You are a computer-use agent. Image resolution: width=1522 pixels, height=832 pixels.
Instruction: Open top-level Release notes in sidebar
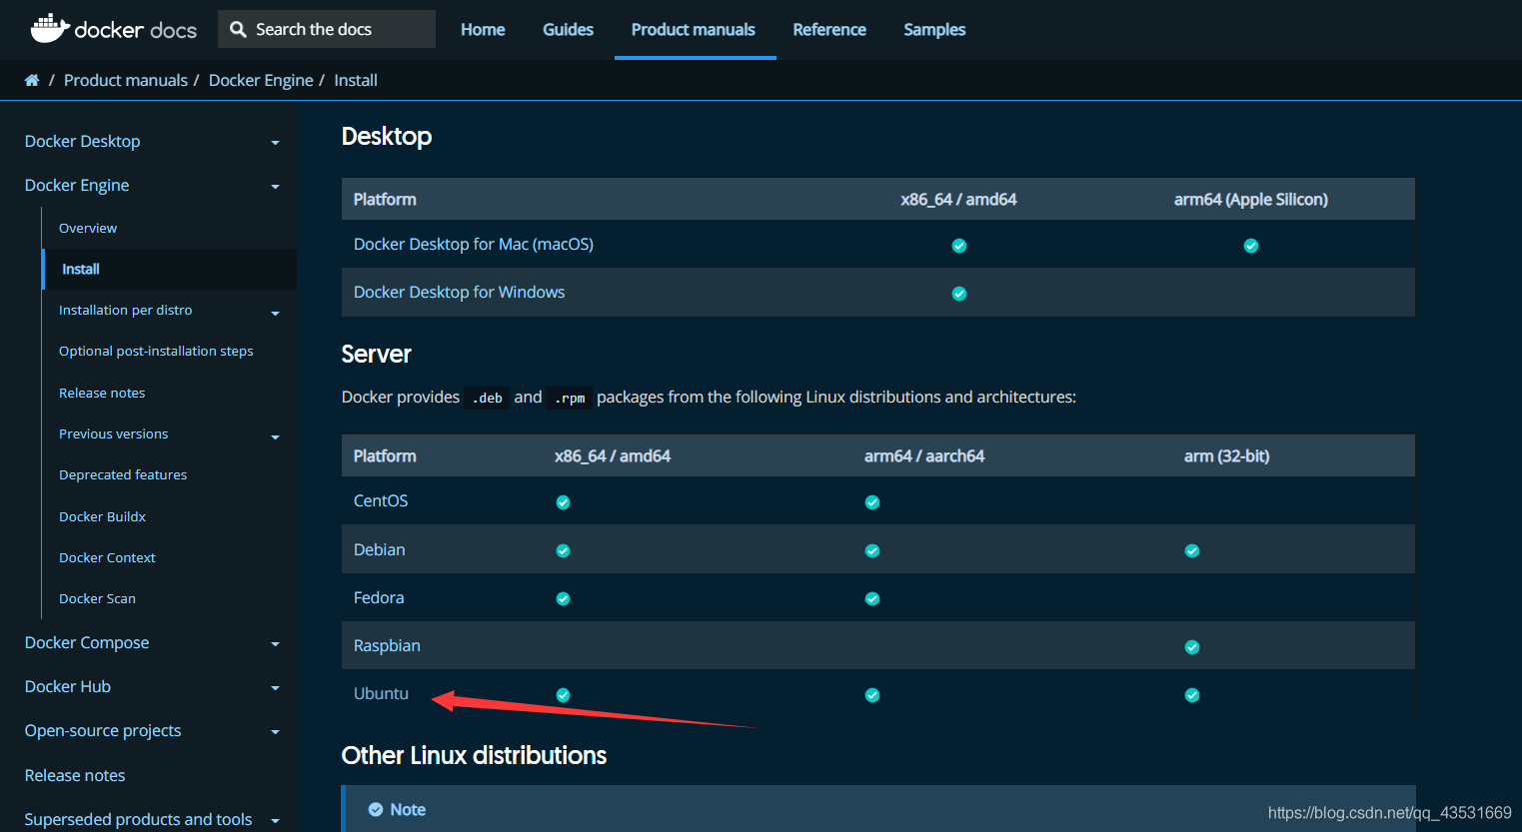point(75,775)
